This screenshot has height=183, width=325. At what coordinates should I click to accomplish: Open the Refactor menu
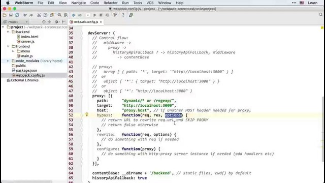(x=111, y=3)
